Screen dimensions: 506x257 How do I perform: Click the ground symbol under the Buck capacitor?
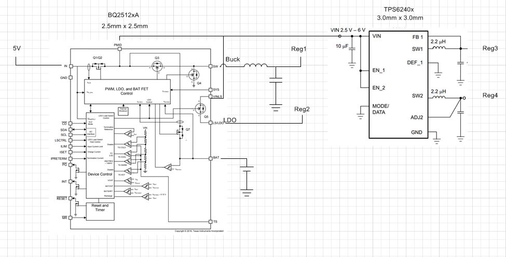click(276, 108)
